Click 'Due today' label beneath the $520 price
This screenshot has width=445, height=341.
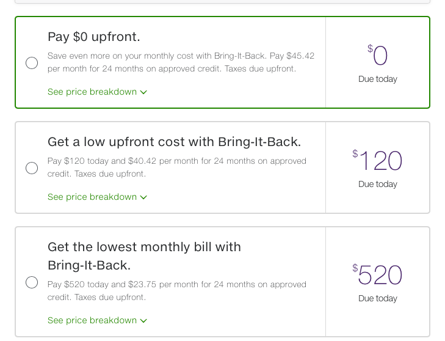[x=378, y=298]
